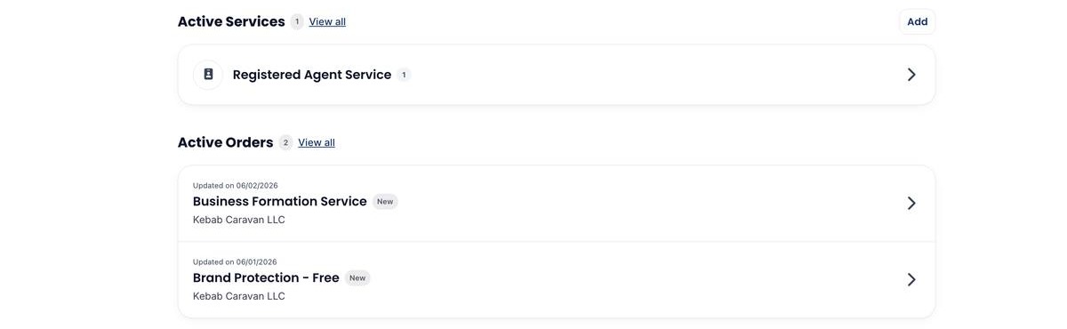This screenshot has height=329, width=1067.
Task: Click the Active Orders count badge
Action: (285, 142)
